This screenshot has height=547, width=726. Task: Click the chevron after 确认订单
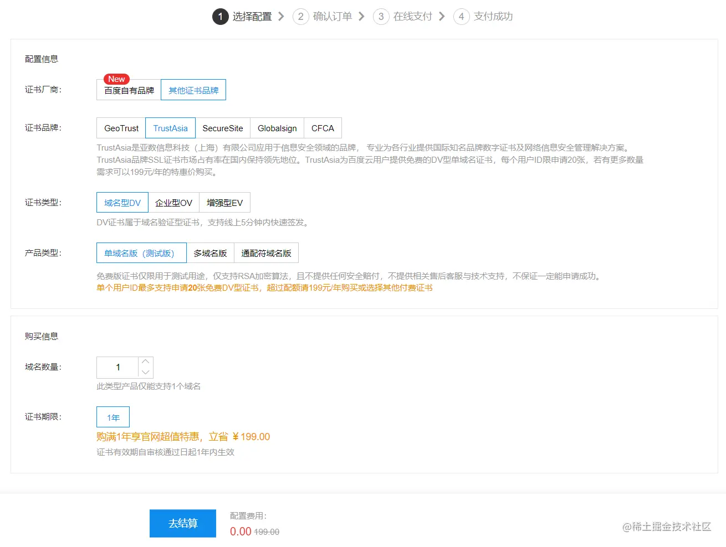(361, 17)
